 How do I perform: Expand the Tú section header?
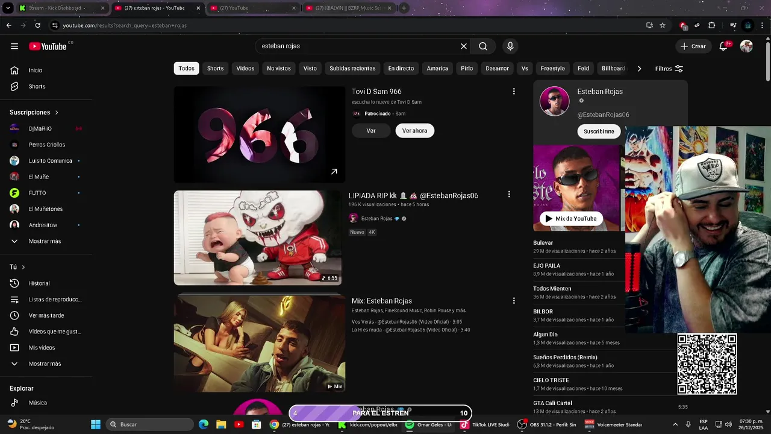tap(17, 267)
